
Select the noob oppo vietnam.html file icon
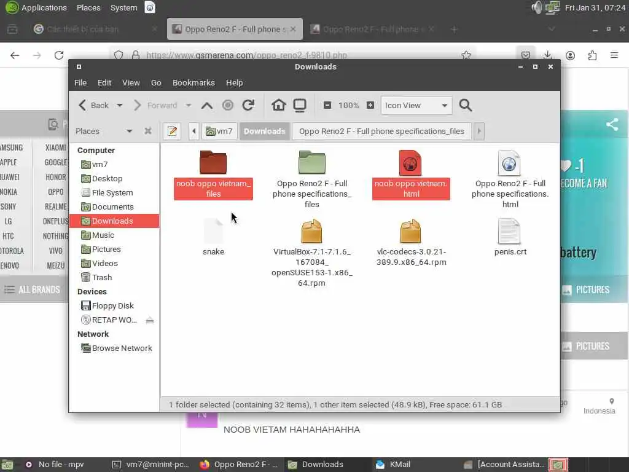(x=410, y=162)
